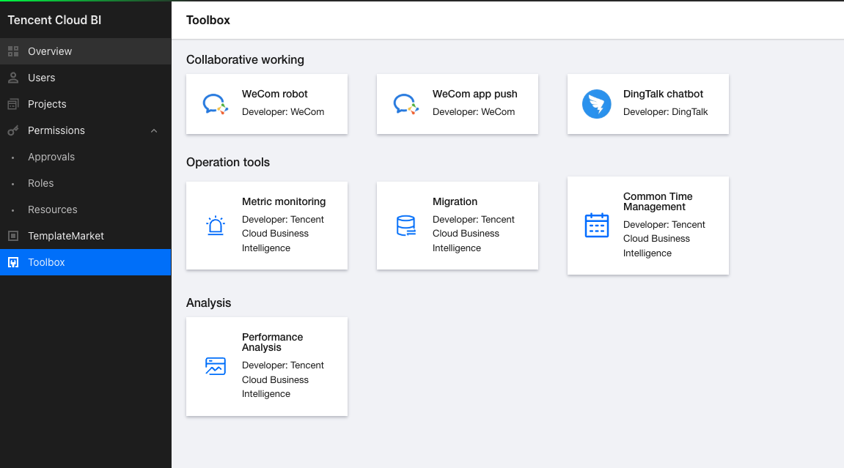Click the Performance Analysis chart icon

pos(215,366)
